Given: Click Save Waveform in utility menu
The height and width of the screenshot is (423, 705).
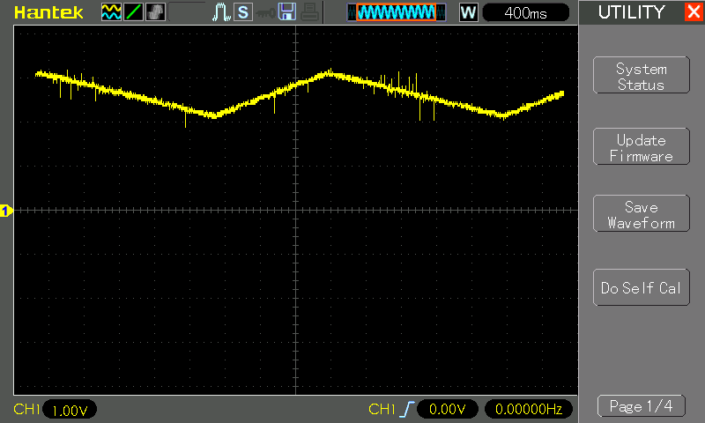Looking at the screenshot, I should [x=641, y=215].
